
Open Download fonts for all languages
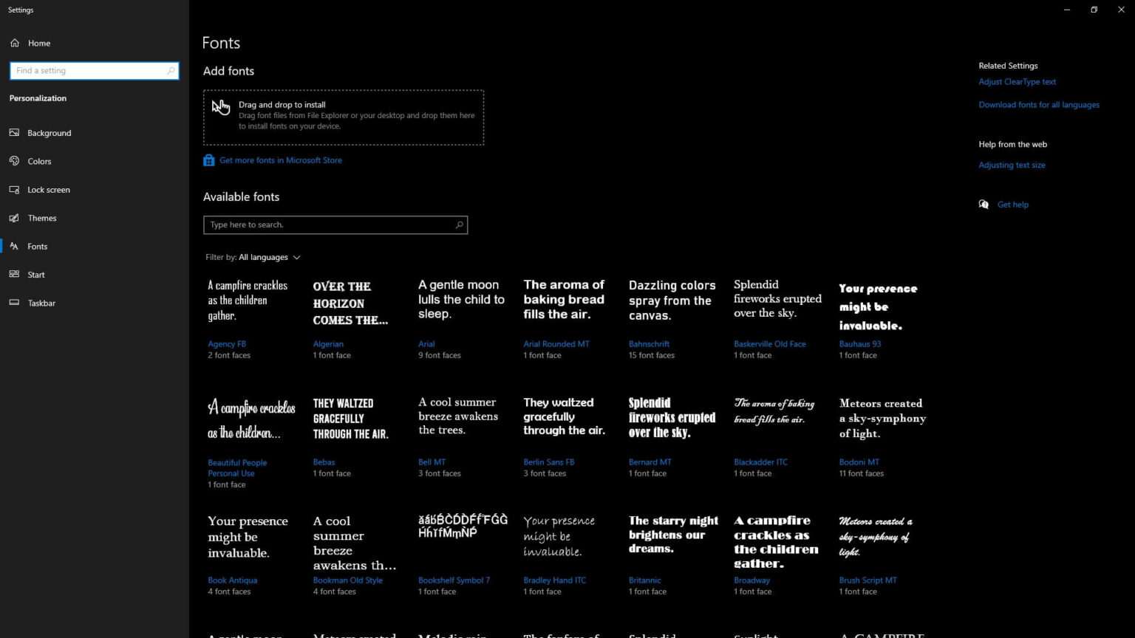[x=1038, y=105]
